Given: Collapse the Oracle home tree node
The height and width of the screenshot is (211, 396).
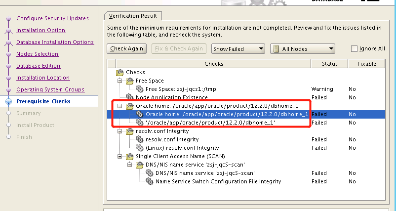Looking at the screenshot, I should tap(119, 106).
